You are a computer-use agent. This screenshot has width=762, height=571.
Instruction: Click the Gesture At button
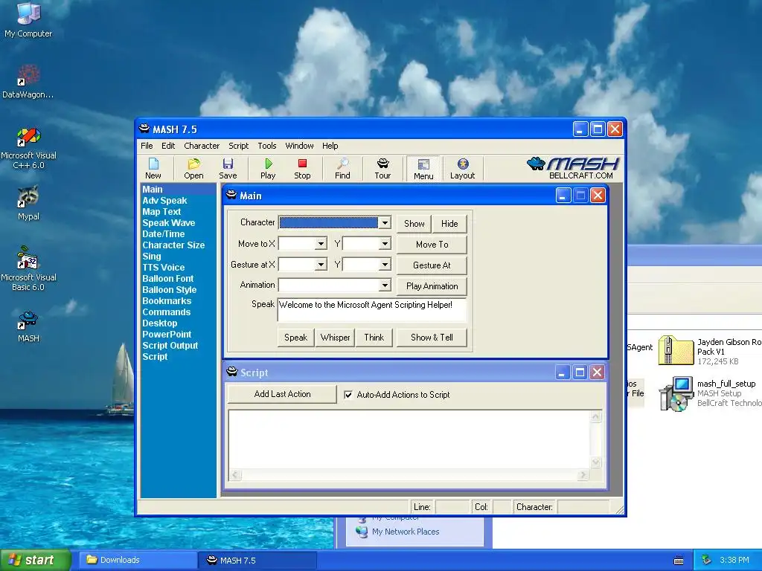432,265
